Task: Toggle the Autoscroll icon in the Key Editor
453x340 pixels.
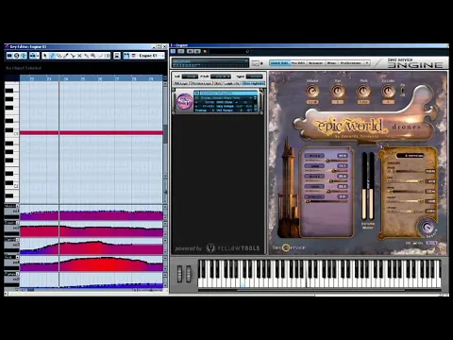Action: [x=24, y=56]
